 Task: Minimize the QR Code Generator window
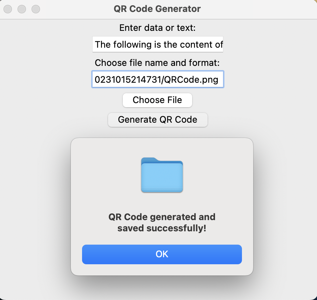pyautogui.click(x=22, y=9)
